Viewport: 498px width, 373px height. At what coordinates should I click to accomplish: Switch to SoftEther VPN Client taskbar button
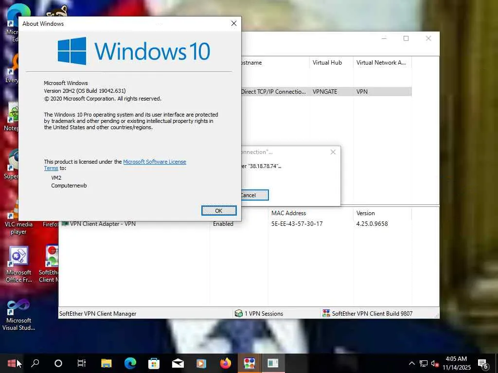(x=249, y=363)
